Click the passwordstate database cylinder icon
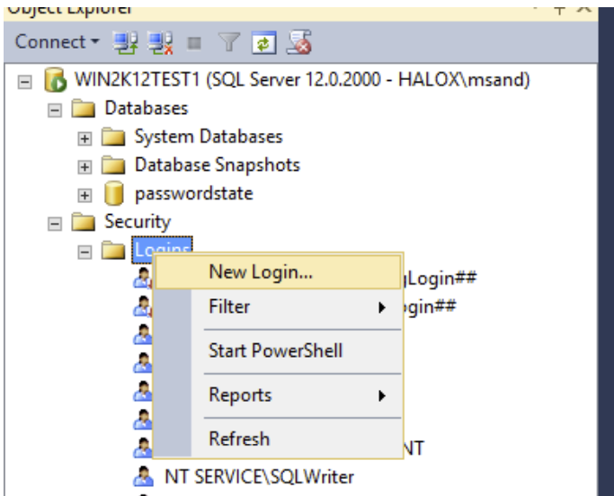This screenshot has height=496, width=614. tap(114, 193)
